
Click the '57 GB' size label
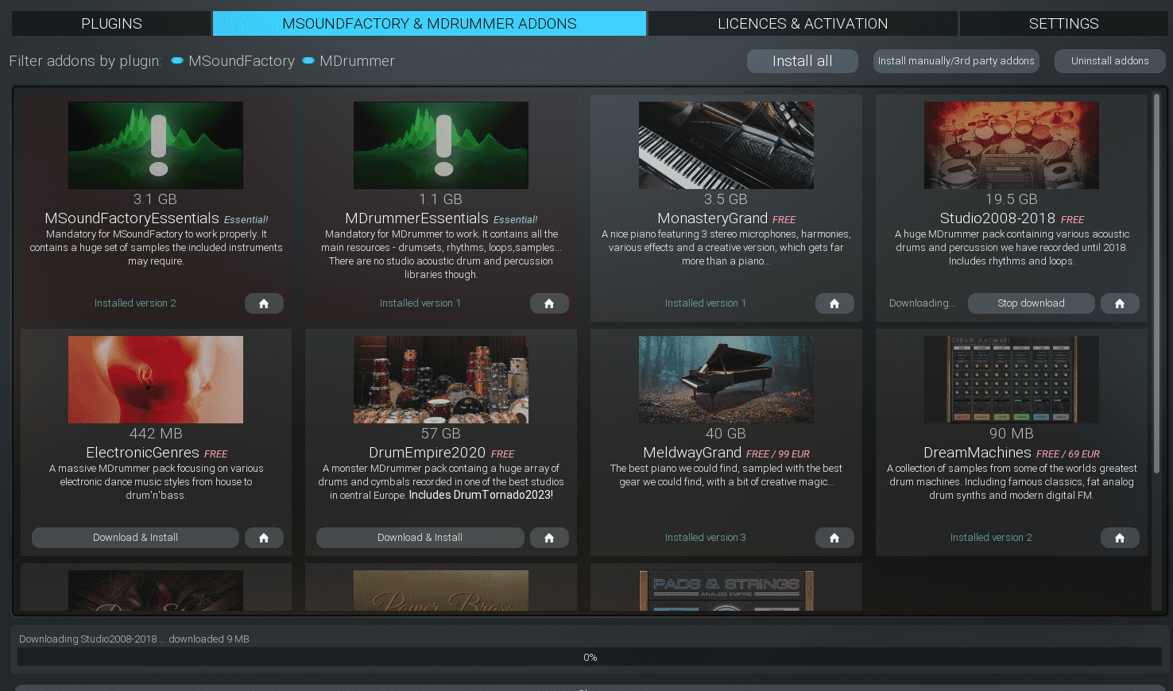tap(441, 434)
